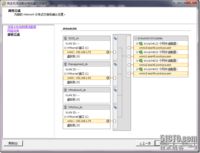This screenshot has width=200, height=153.
Task: Select vmk2 : 192.168.1.73 row
Action: tap(87, 52)
